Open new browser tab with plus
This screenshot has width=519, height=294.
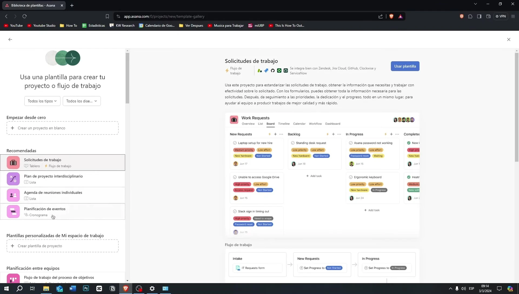tap(72, 5)
